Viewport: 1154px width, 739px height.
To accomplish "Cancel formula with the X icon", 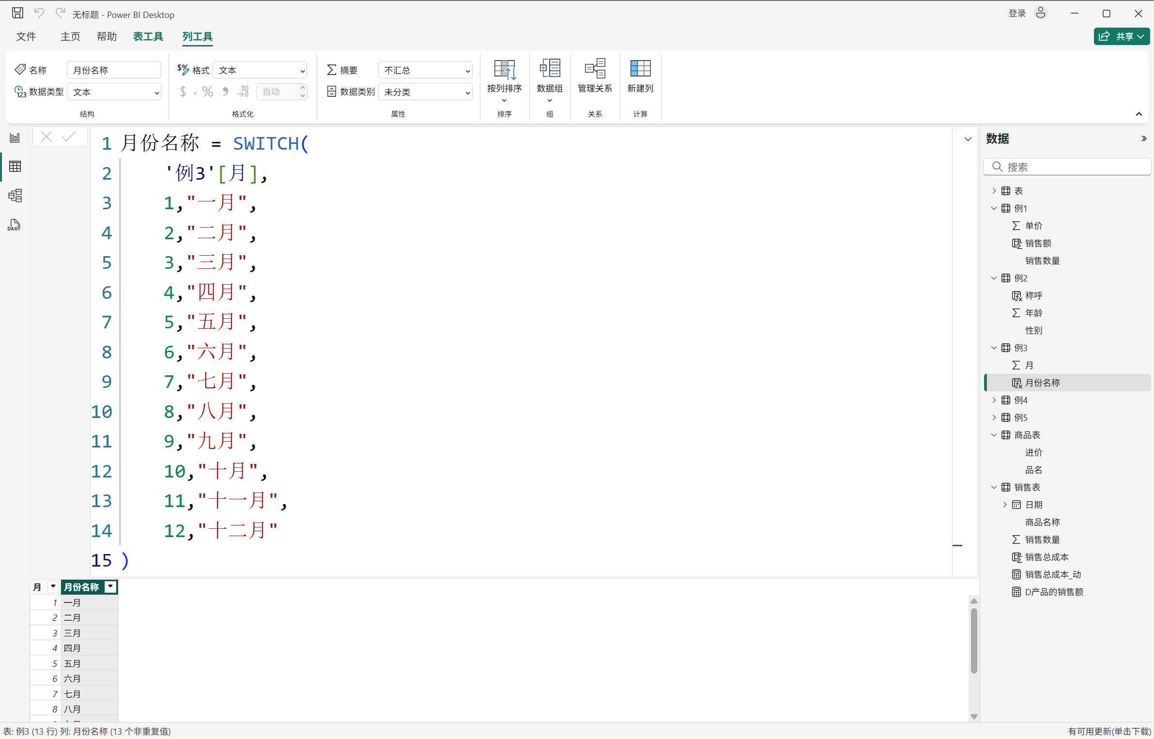I will click(x=46, y=137).
